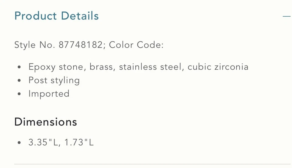The image size is (292, 168).
Task: Click the 3.35"L dimension value
Action: coord(43,142)
